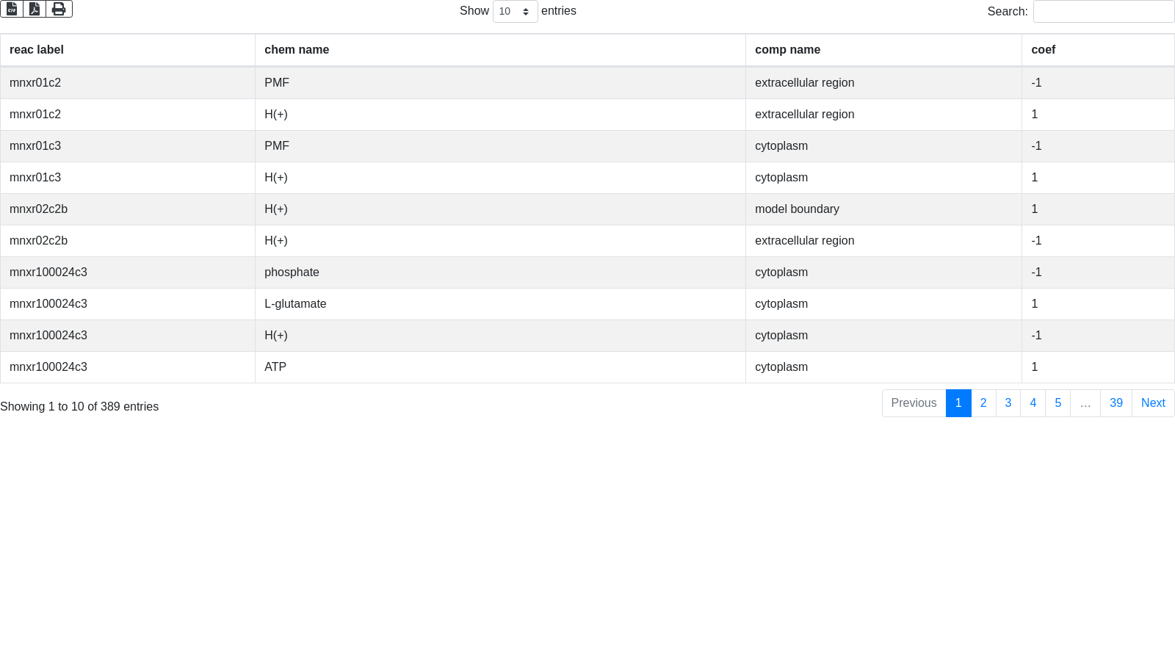Click the Search input field
The width and height of the screenshot is (1175, 661).
(x=1103, y=11)
